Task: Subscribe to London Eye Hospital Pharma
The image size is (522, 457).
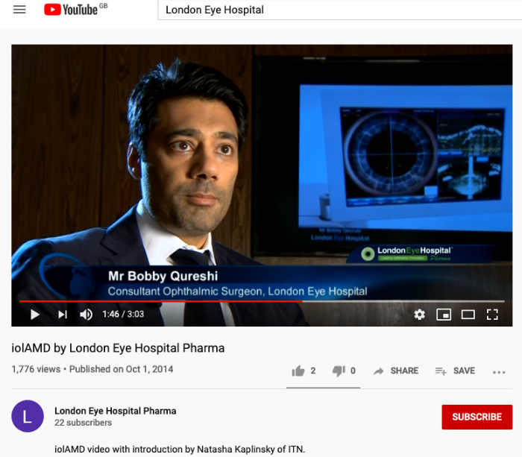Action: 477,417
